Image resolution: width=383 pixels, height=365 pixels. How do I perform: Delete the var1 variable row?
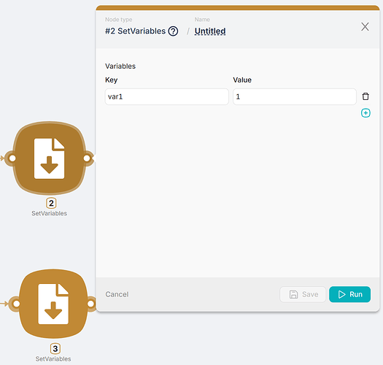pos(365,96)
